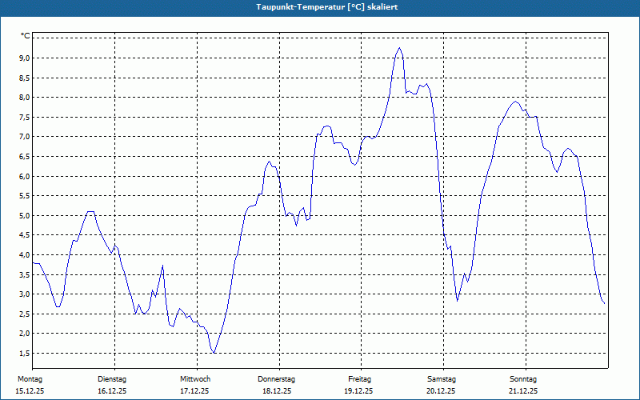The height and width of the screenshot is (400, 640).
Task: Click the 1,5 scale label
Action: pos(25,353)
